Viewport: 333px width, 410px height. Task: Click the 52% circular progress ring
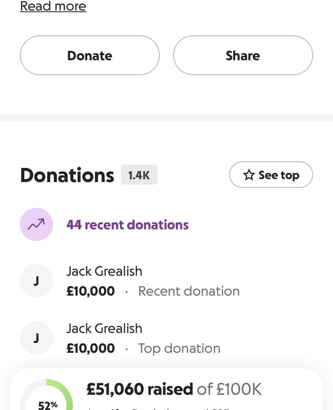click(46, 395)
